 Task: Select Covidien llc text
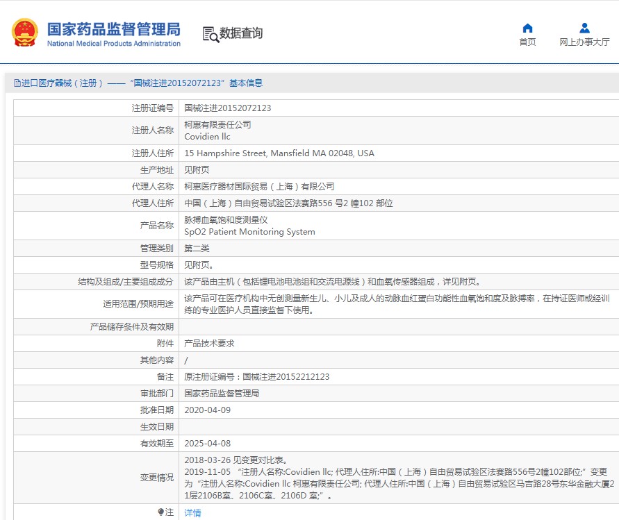click(207, 137)
